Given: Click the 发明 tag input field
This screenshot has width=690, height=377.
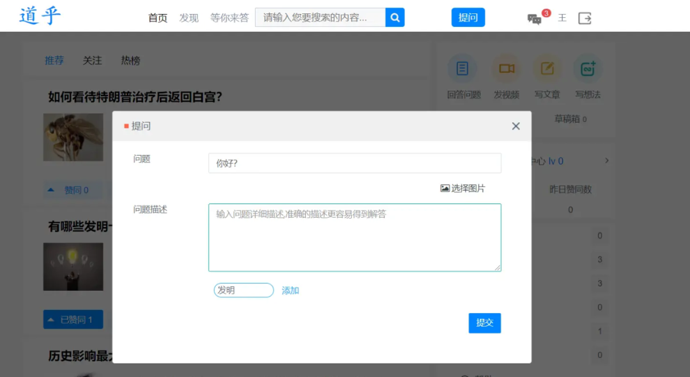Looking at the screenshot, I should click(243, 290).
